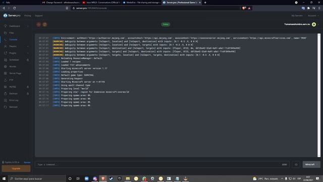Viewport: 323px width, 182px height.
Task: Click the Worlds globe icon
Action: coord(6,67)
